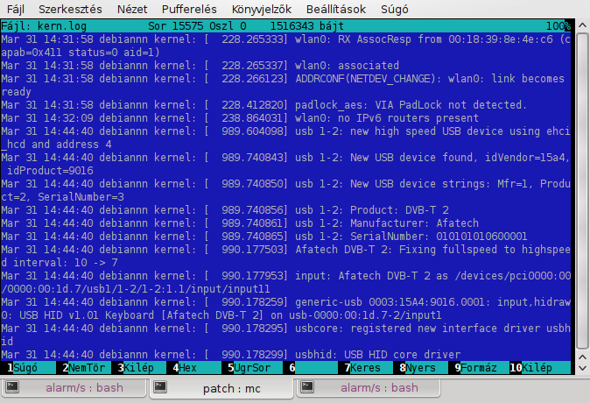Click the file name kern.log in header
The image size is (590, 403).
(x=62, y=26)
